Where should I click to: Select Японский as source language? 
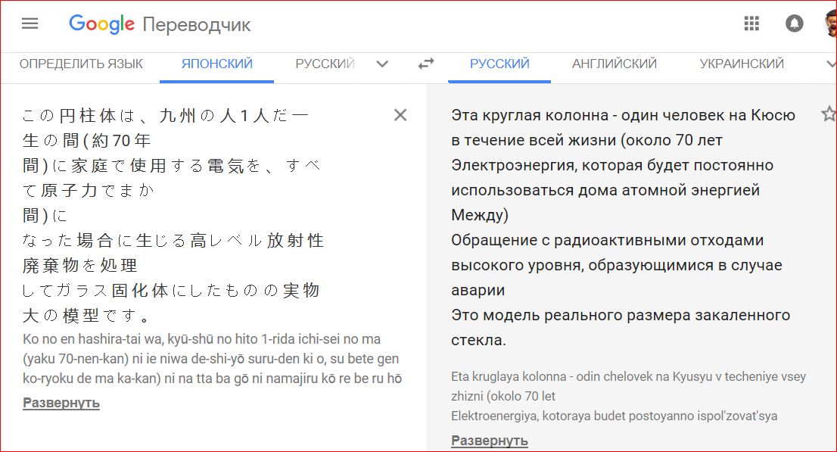coord(216,64)
